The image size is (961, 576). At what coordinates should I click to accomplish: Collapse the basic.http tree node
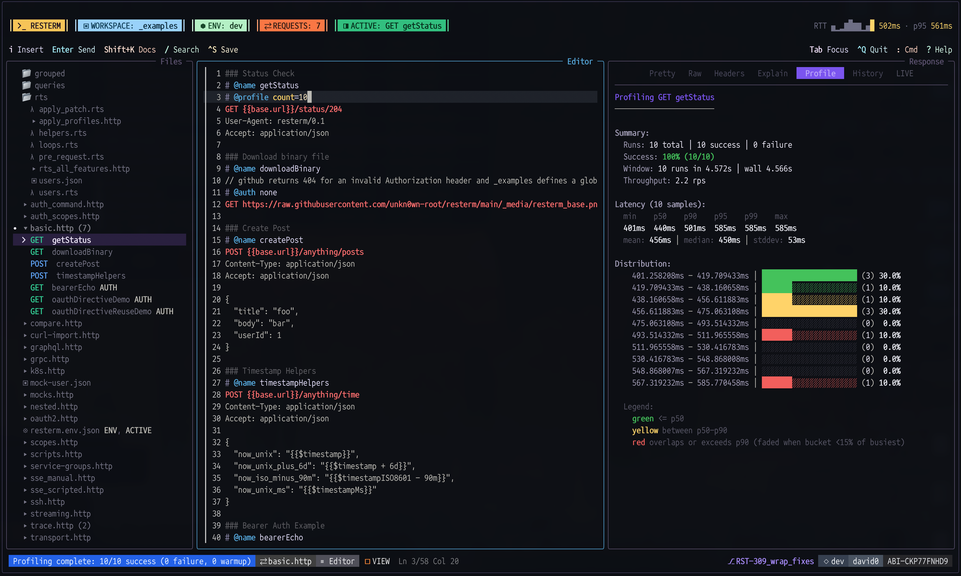(x=25, y=228)
